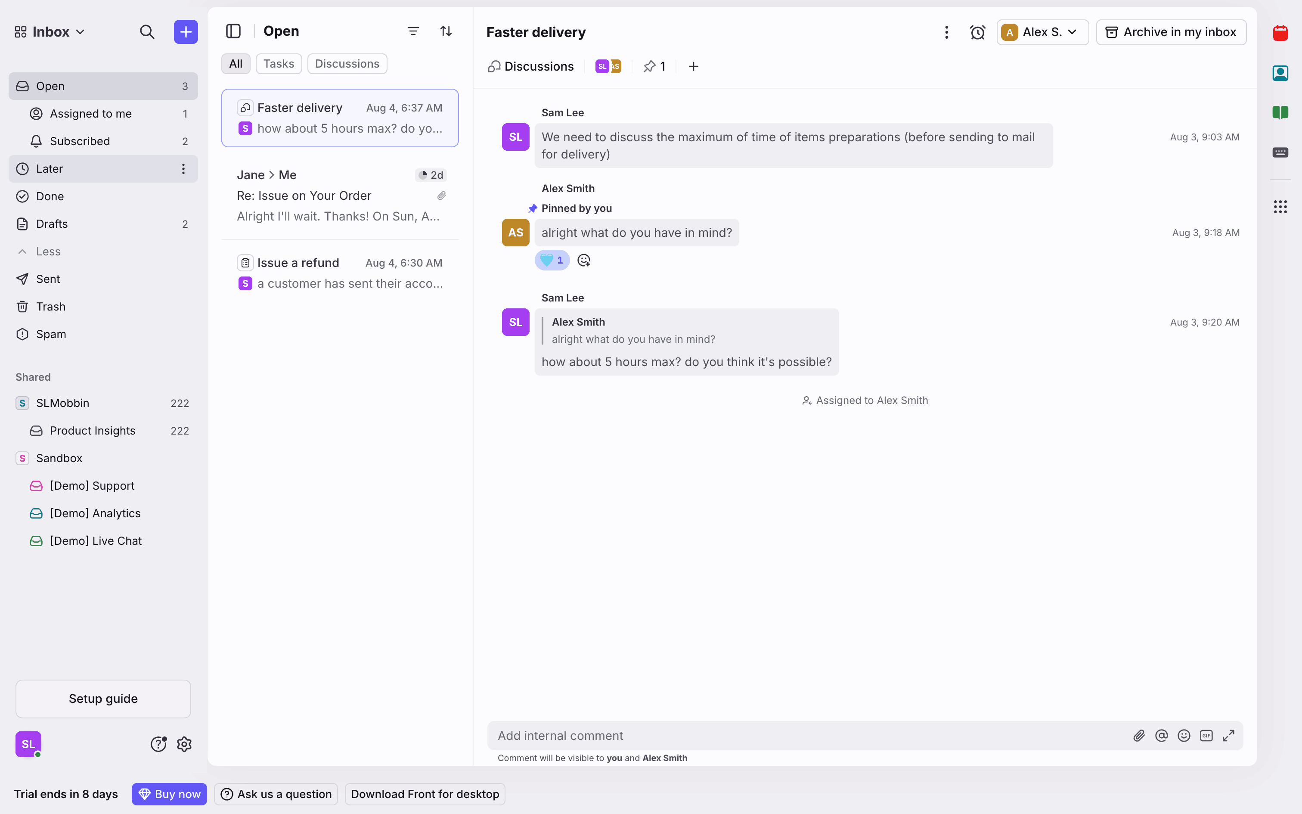Open the filter conversations icon
Screen dimensions: 1302x814
pyautogui.click(x=412, y=31)
